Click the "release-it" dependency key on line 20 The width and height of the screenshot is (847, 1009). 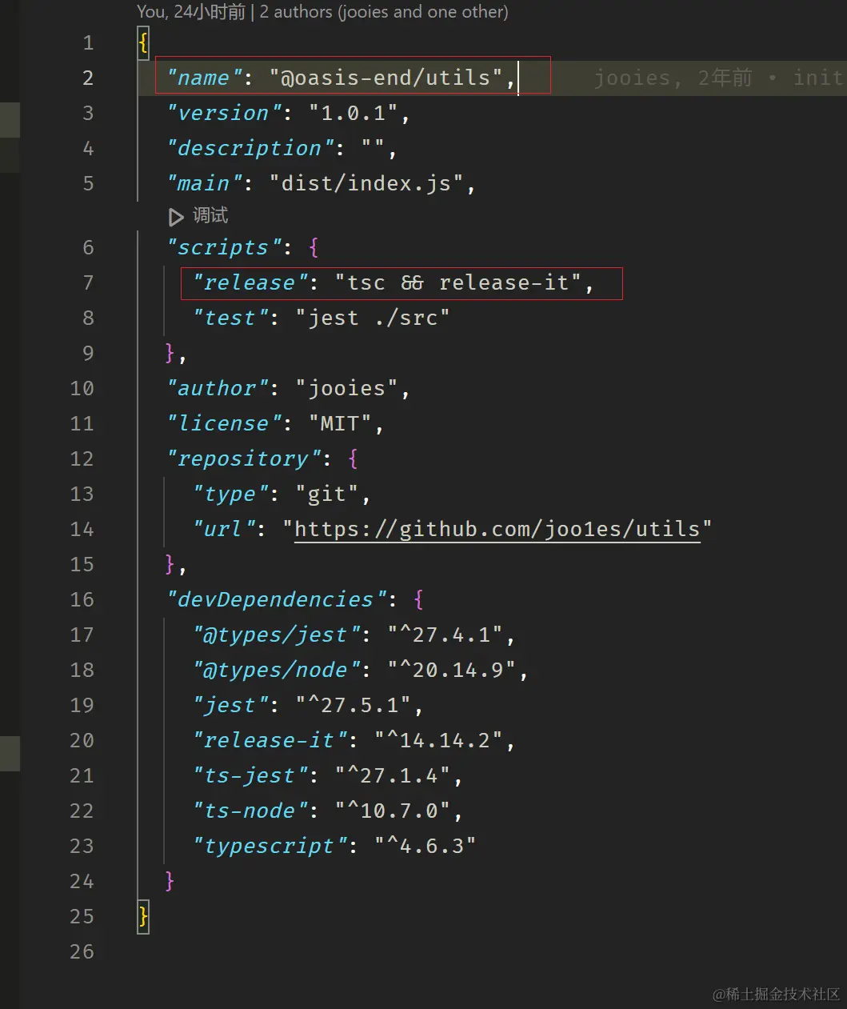point(269,740)
